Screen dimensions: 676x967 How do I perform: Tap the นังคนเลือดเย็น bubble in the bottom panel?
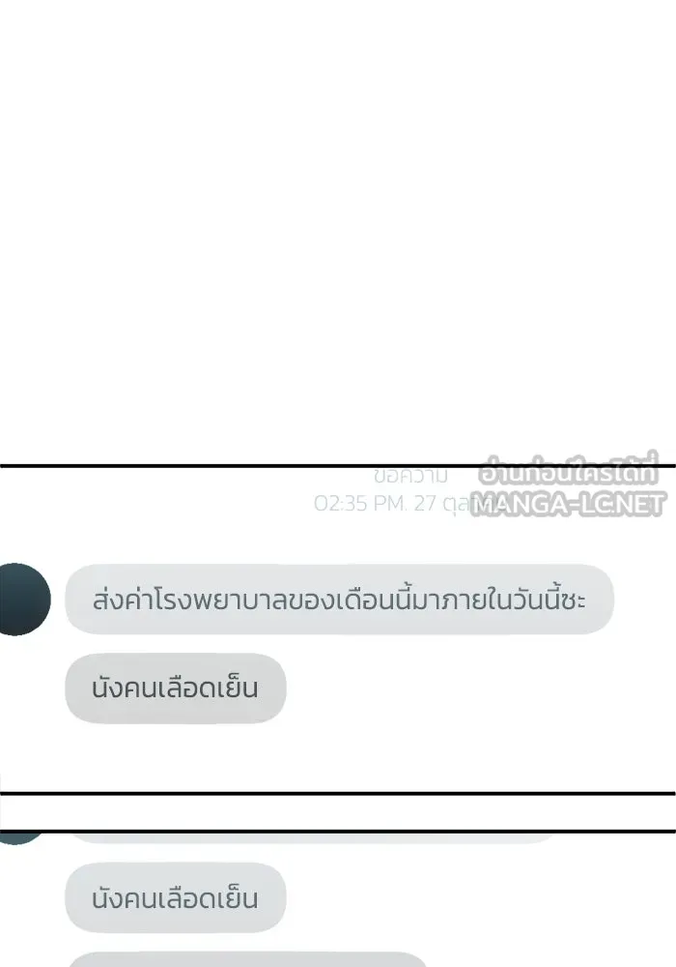click(x=176, y=898)
